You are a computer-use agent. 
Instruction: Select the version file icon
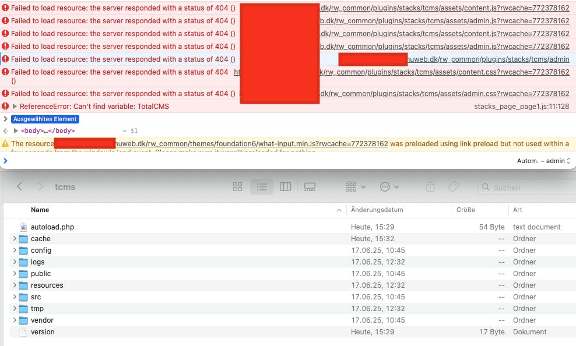23,332
